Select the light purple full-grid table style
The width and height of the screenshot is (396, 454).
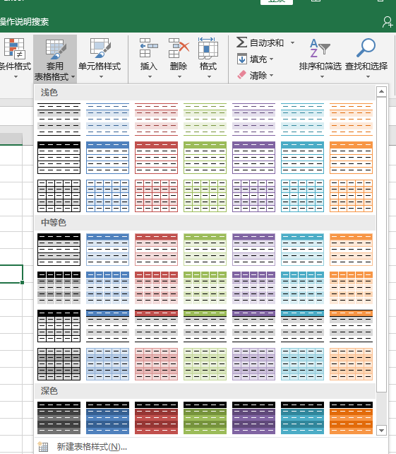(x=254, y=196)
